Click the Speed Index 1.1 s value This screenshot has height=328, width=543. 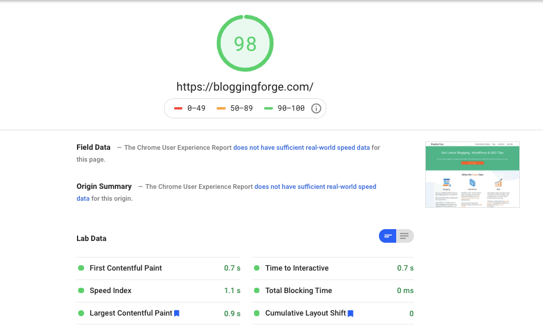tap(232, 291)
